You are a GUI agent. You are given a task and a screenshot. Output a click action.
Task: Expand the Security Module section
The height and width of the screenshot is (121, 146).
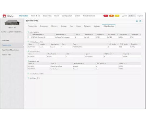pos(28,74)
